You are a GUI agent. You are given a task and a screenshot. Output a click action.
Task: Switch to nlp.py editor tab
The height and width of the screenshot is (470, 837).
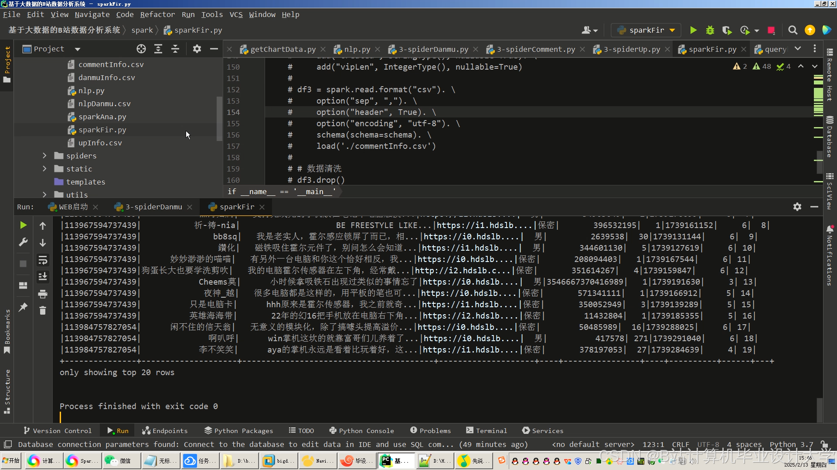(x=357, y=49)
